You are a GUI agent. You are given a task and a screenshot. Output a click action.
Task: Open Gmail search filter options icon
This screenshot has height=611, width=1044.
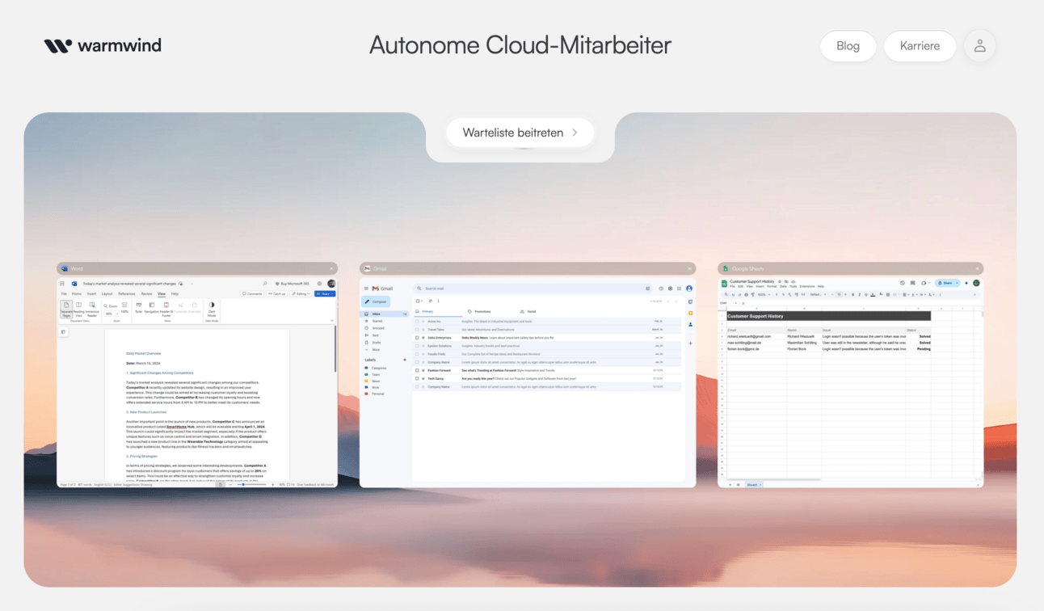647,289
